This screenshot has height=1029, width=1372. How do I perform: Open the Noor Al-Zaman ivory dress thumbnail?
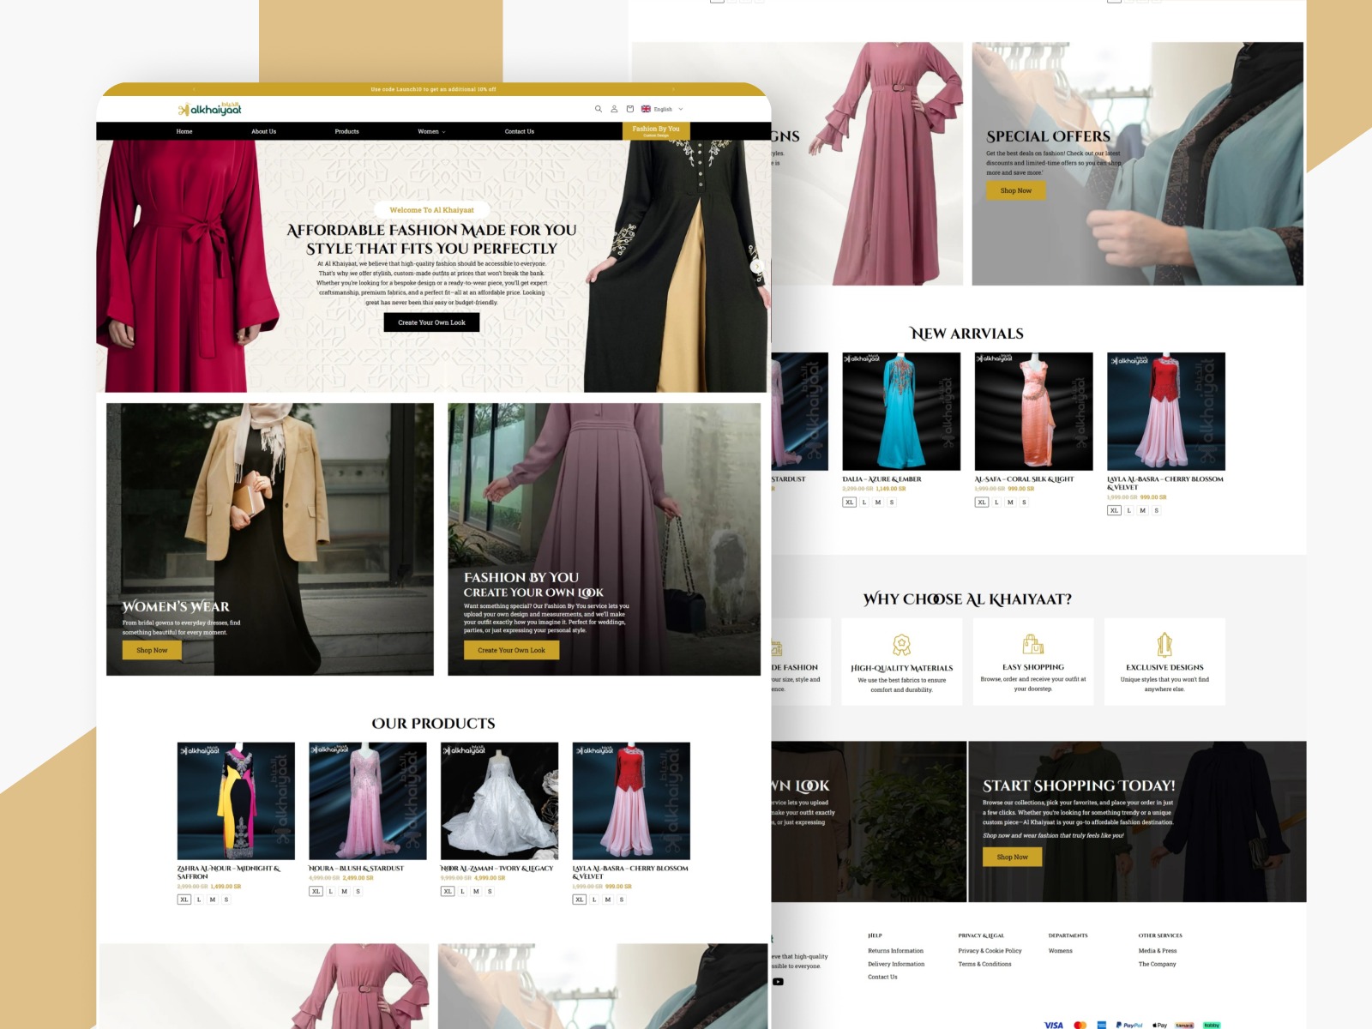point(499,801)
